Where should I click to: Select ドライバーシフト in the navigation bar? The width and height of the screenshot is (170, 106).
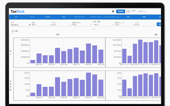click(x=95, y=17)
